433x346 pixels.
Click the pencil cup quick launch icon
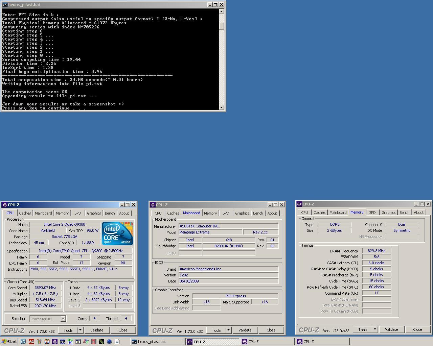tap(39, 342)
